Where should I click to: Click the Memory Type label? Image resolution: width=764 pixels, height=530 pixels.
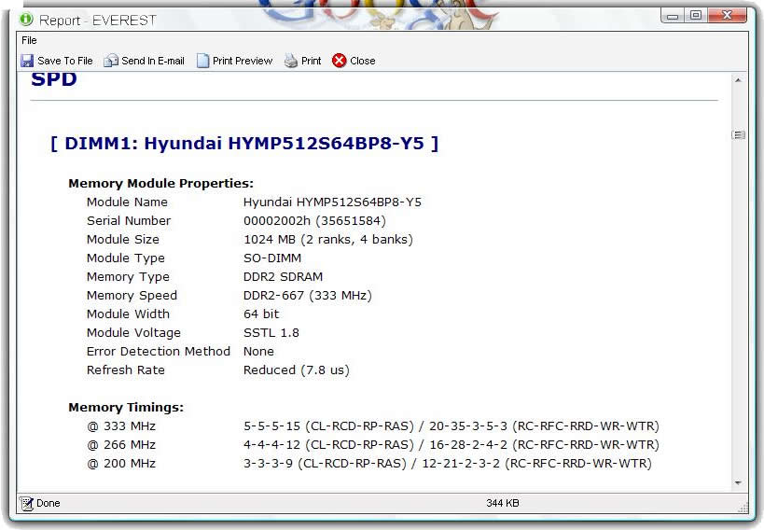point(128,277)
